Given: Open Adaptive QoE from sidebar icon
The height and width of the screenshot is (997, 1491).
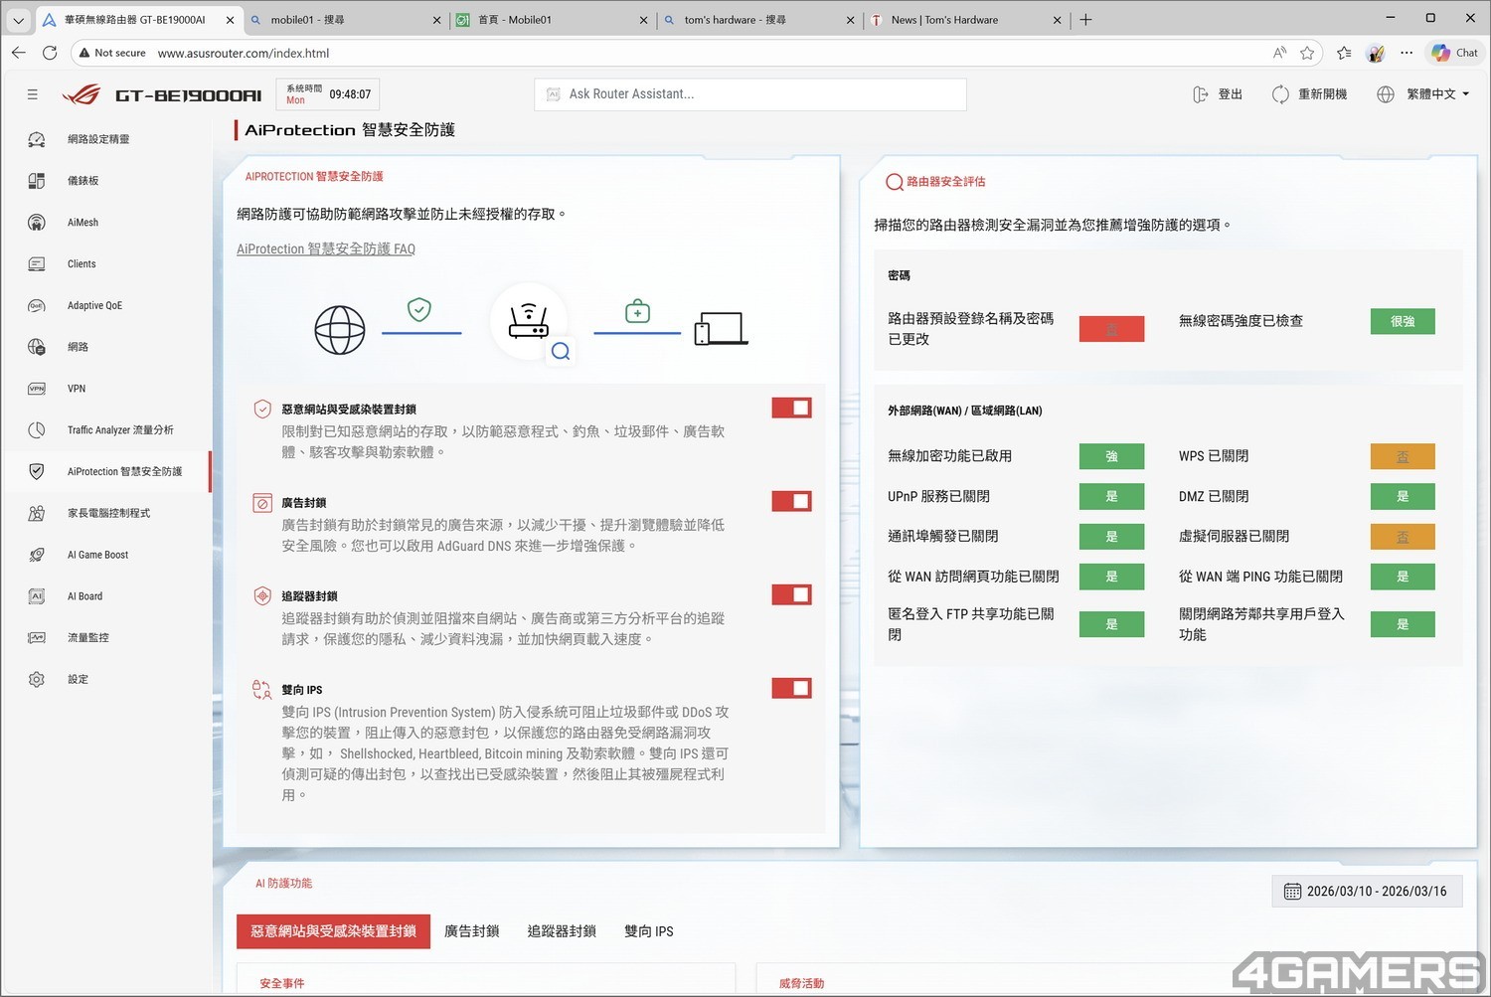Looking at the screenshot, I should pyautogui.click(x=37, y=306).
